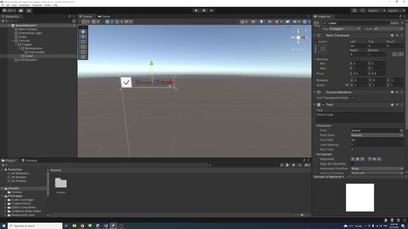
Task: Toggle Scene audio icon
Action: click(270, 22)
